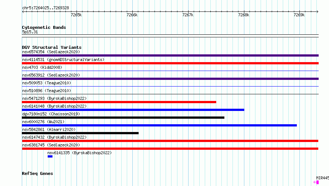Open the nsv4114531 (gnomADStructuralVariants) label
329x186 pixels.
[63, 60]
